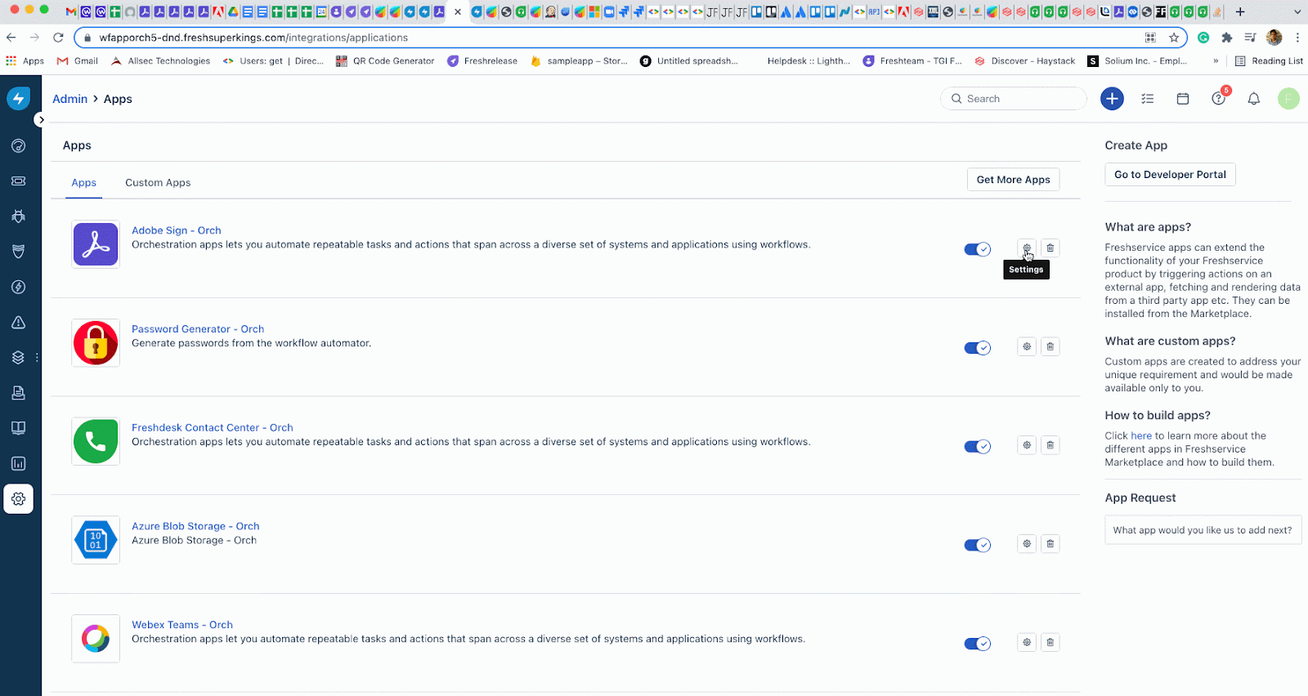Switch to the Apps tab

[x=84, y=183]
